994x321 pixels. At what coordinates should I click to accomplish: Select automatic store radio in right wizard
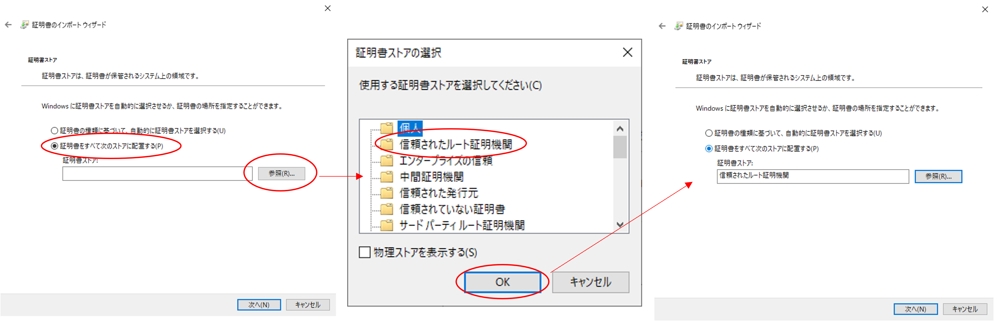coord(709,133)
